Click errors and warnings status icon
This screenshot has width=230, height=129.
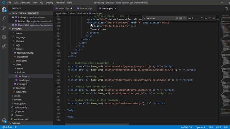[7, 128]
